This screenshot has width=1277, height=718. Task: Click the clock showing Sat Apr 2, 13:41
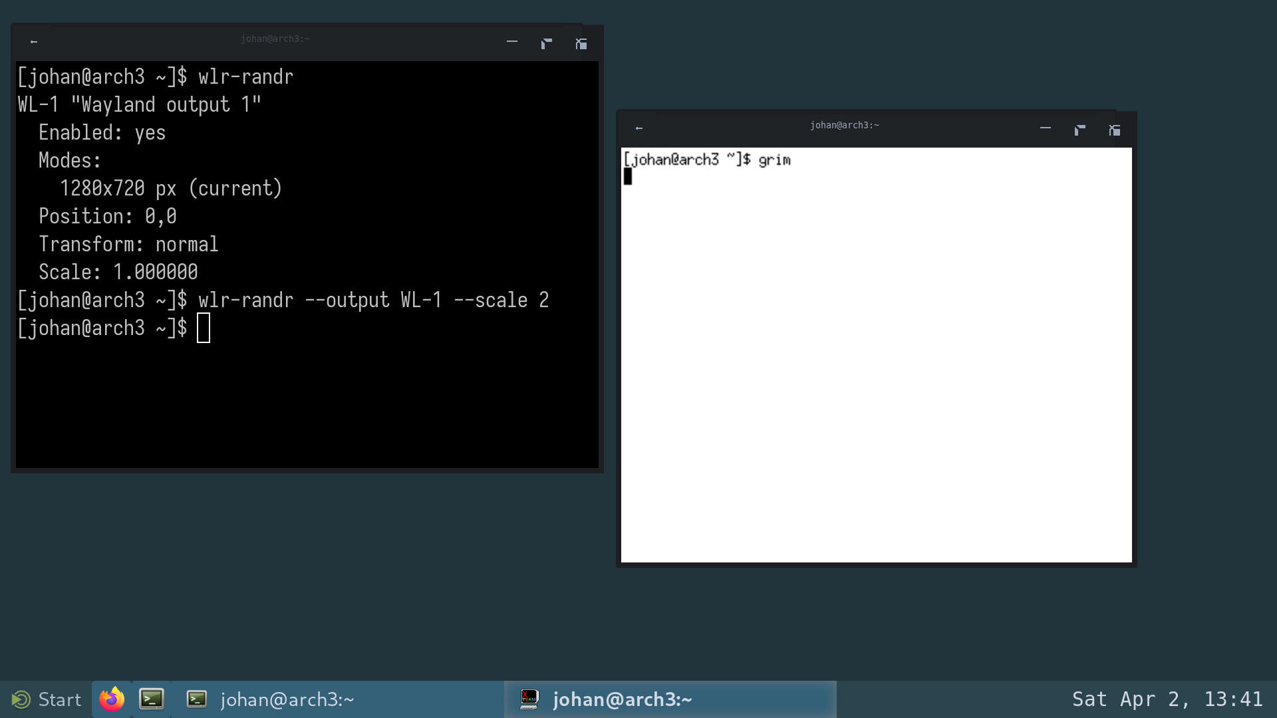coord(1167,699)
